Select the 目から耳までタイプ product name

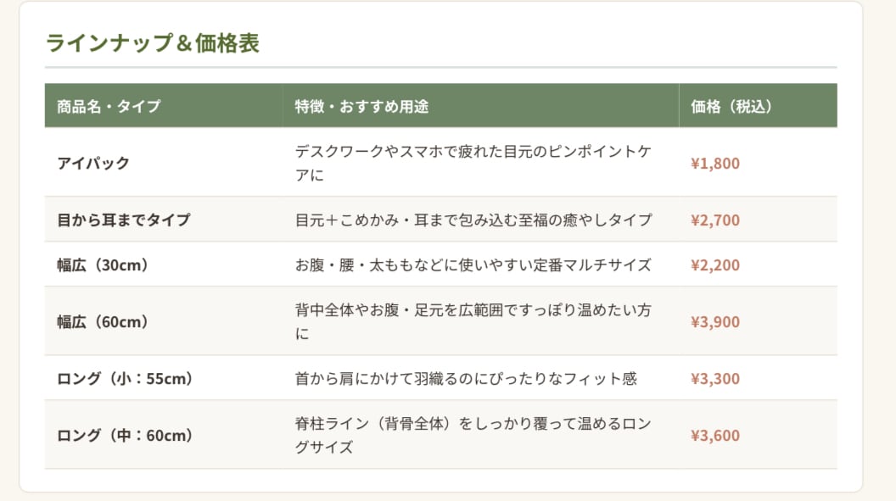[x=123, y=220]
